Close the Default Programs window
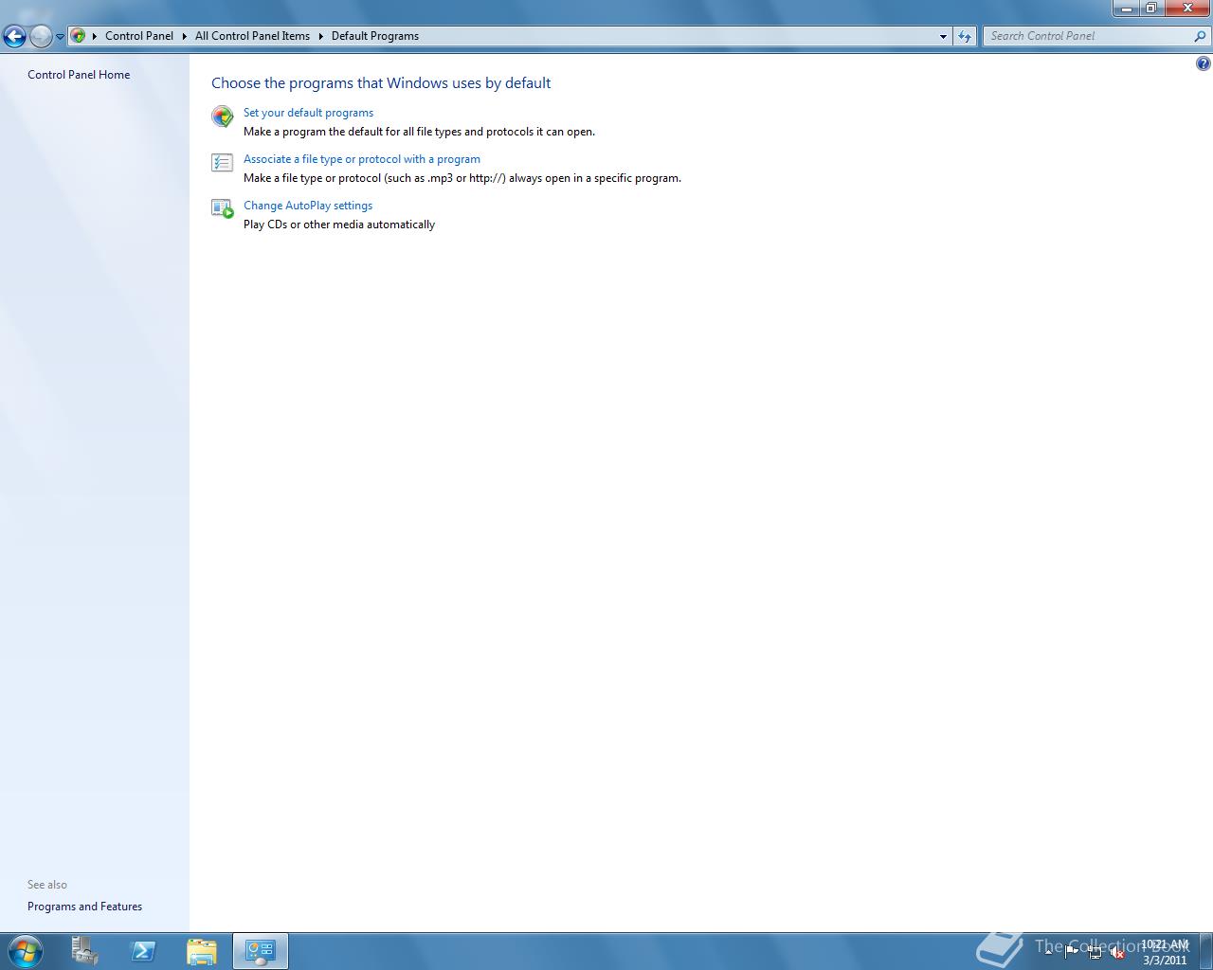1213x970 pixels. (1186, 8)
